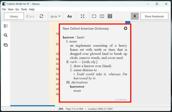Open the Aa font settings
This screenshot has height=112, width=172.
[x=70, y=16]
